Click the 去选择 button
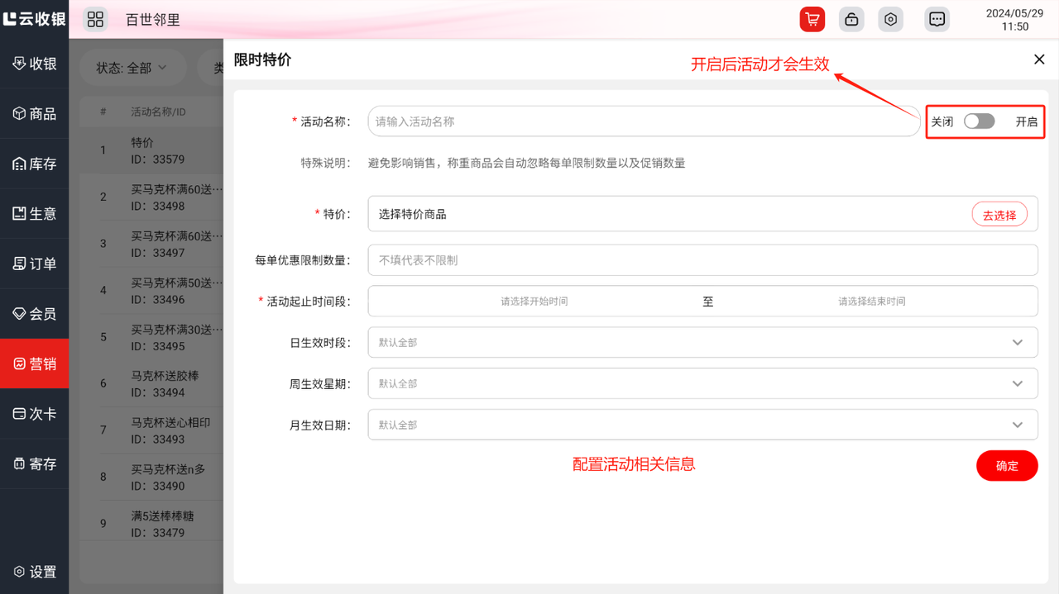The width and height of the screenshot is (1059, 594). pyautogui.click(x=999, y=215)
